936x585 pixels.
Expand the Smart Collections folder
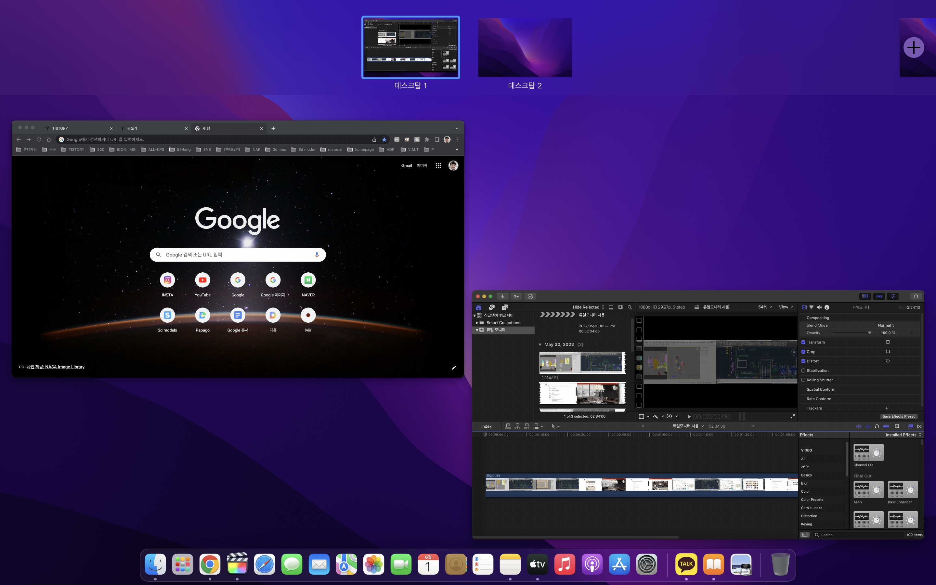tap(477, 323)
